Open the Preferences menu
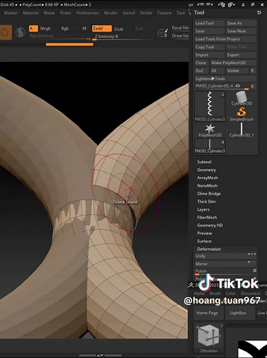The image size is (267, 358). pyautogui.click(x=87, y=13)
